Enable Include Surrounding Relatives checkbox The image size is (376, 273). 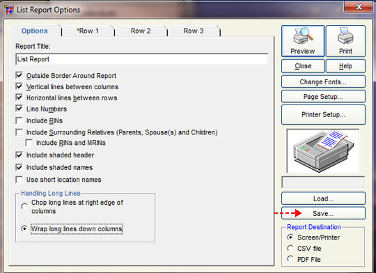click(19, 132)
